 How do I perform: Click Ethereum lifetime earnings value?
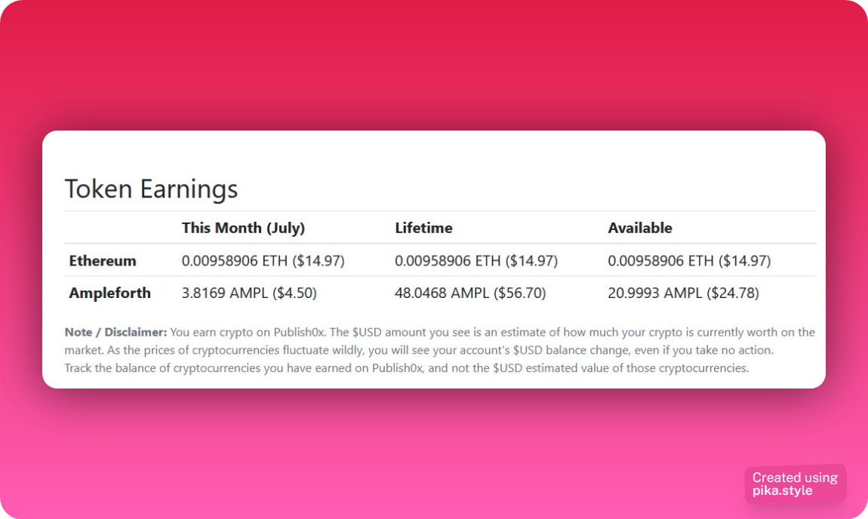(476, 260)
